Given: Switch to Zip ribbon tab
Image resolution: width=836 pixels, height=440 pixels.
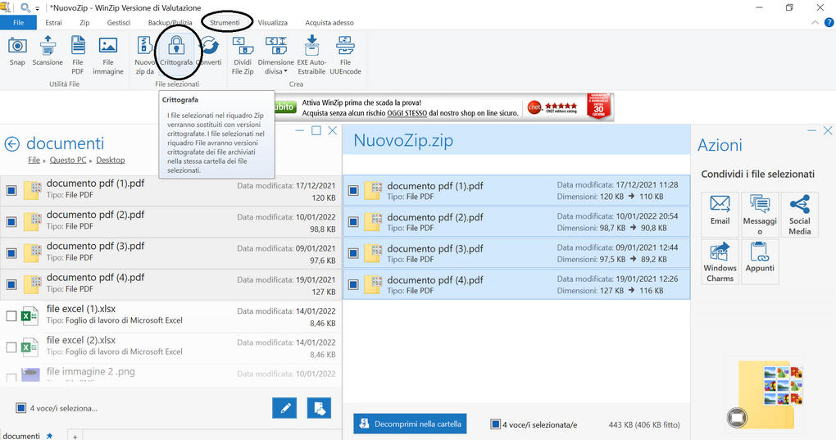Looking at the screenshot, I should point(84,22).
